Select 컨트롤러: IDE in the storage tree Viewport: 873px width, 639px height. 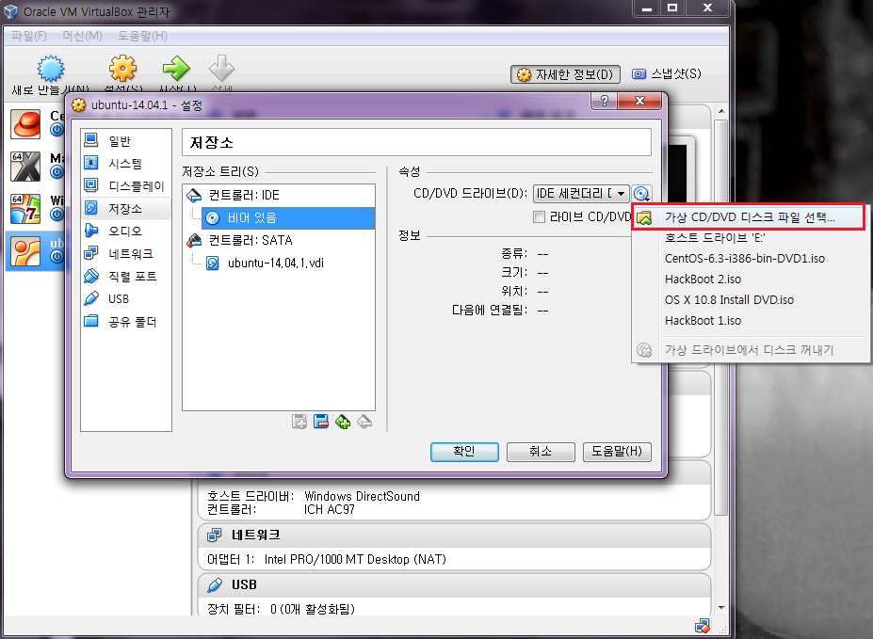click(x=244, y=195)
